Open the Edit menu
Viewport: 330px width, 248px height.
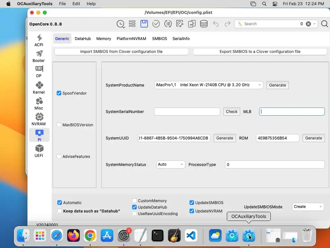pyautogui.click(x=76, y=4)
